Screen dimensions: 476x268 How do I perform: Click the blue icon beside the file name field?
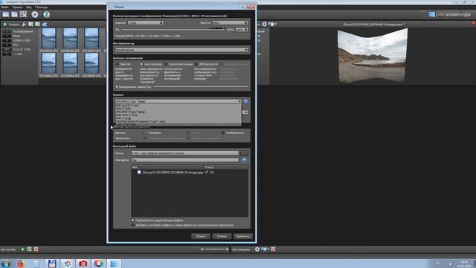(244, 160)
